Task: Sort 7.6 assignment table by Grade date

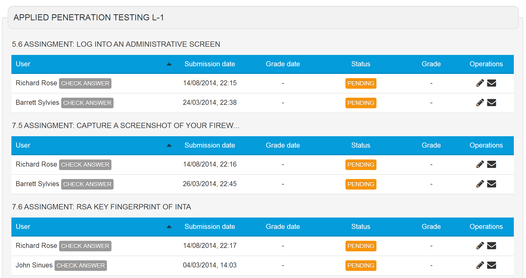Action: pyautogui.click(x=283, y=227)
